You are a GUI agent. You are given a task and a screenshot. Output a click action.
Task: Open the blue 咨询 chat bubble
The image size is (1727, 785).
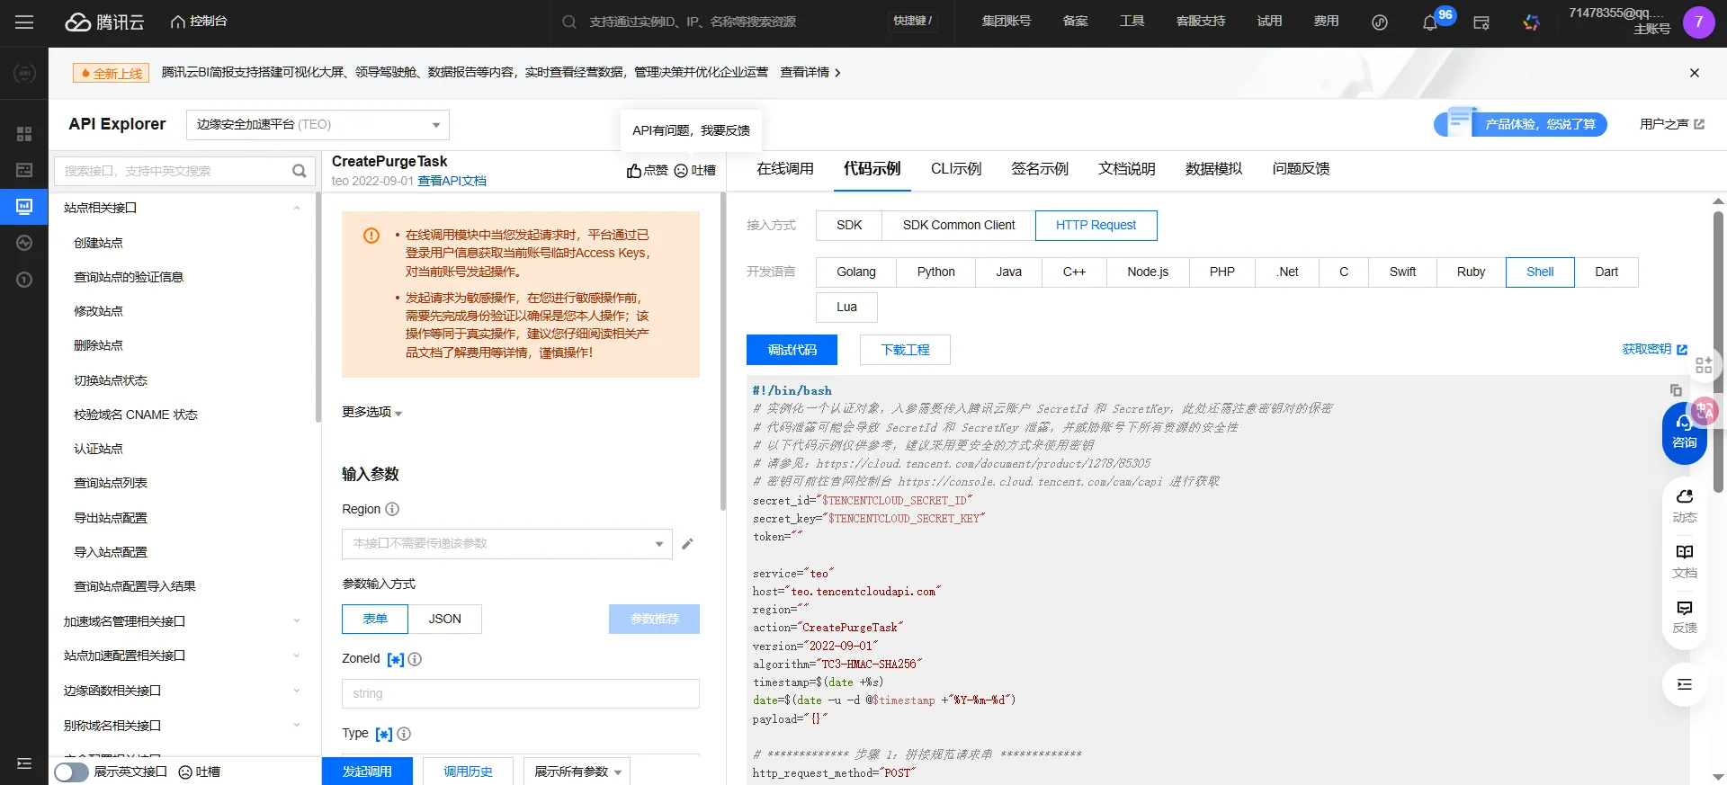click(1684, 433)
